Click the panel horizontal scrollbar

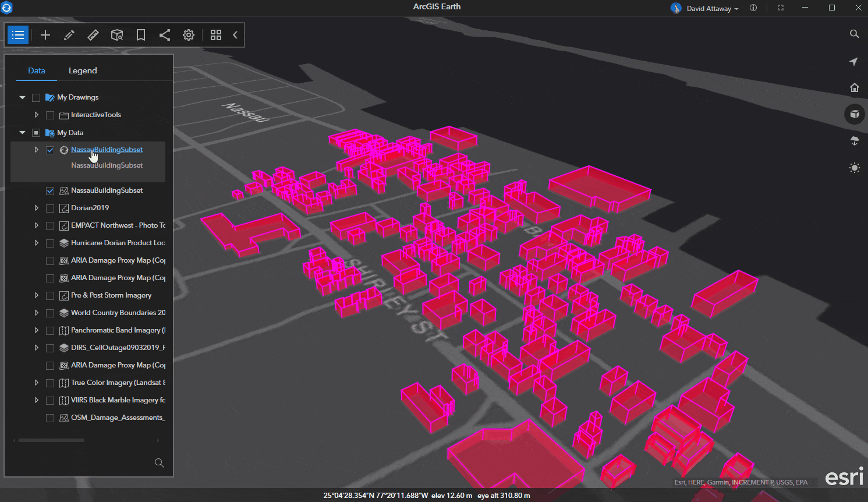click(x=51, y=440)
